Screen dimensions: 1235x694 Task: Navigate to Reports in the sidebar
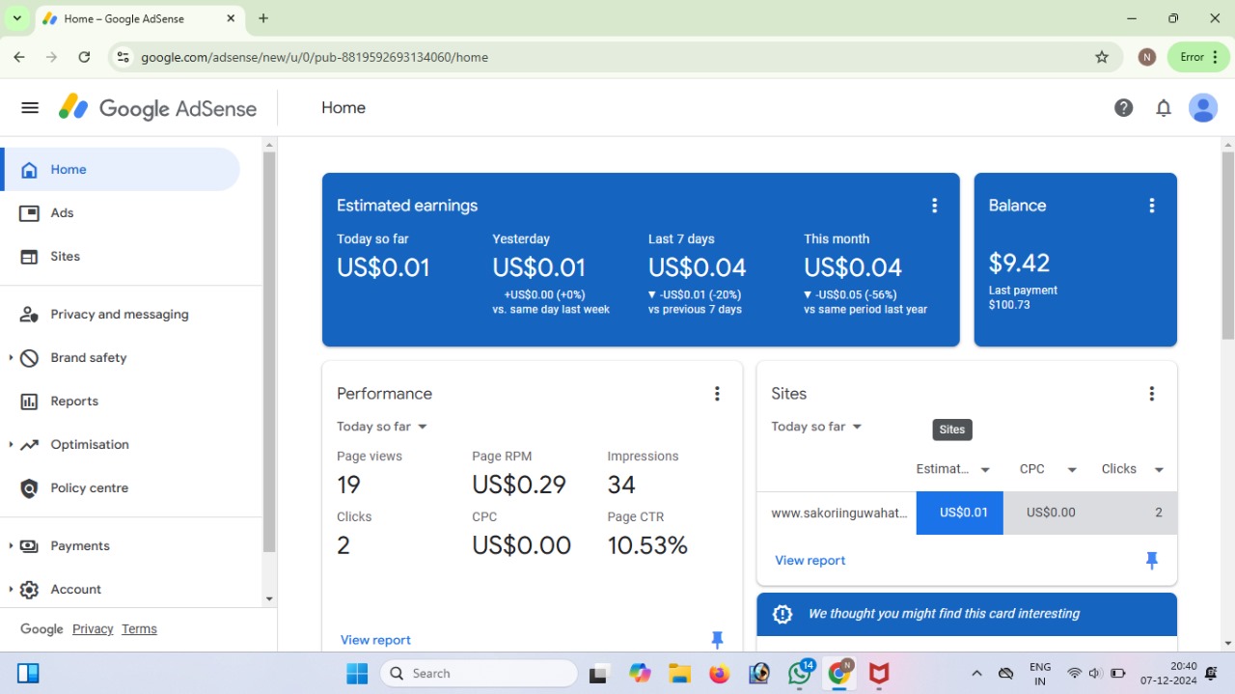click(x=120, y=402)
